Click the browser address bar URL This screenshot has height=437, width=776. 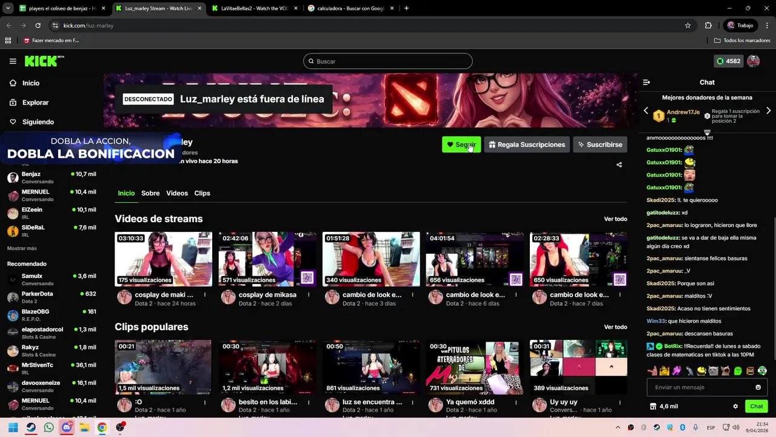[x=89, y=25]
